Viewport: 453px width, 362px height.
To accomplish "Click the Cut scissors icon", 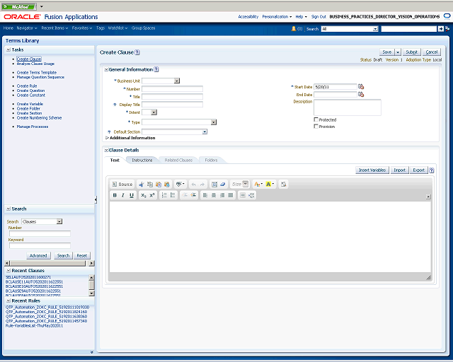I will coord(142,184).
